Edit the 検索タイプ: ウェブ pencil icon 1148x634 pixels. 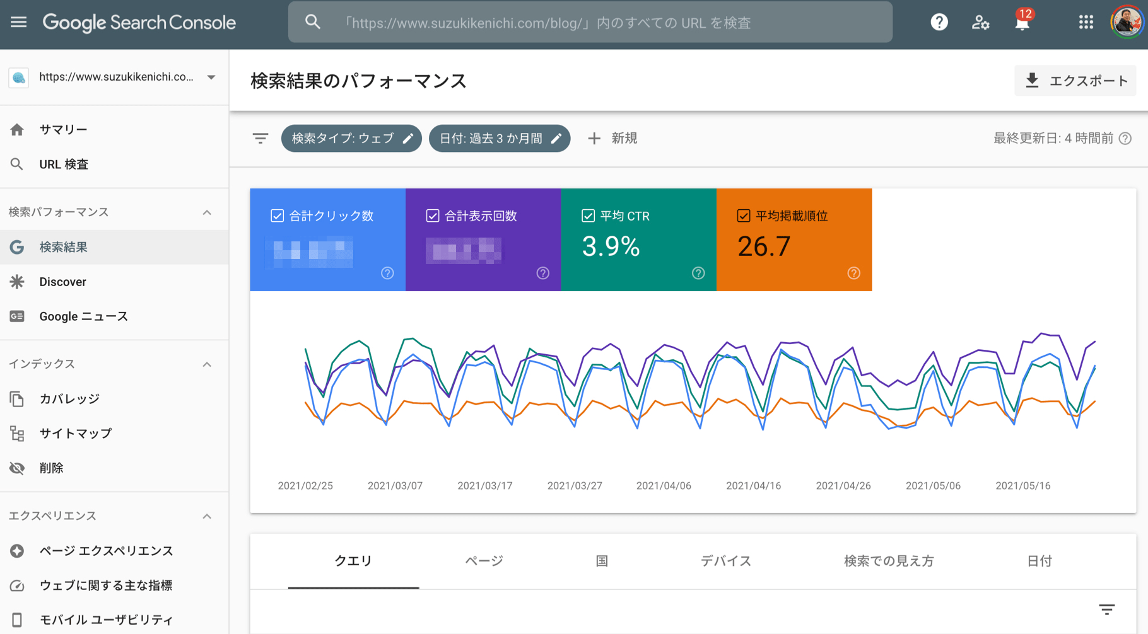click(408, 139)
